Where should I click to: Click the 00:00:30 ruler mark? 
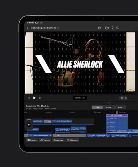pos(48,112)
